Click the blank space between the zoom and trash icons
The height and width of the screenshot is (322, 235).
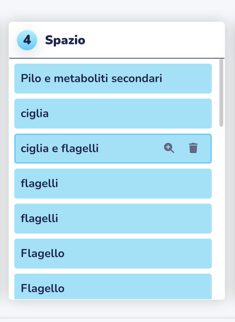click(x=182, y=148)
